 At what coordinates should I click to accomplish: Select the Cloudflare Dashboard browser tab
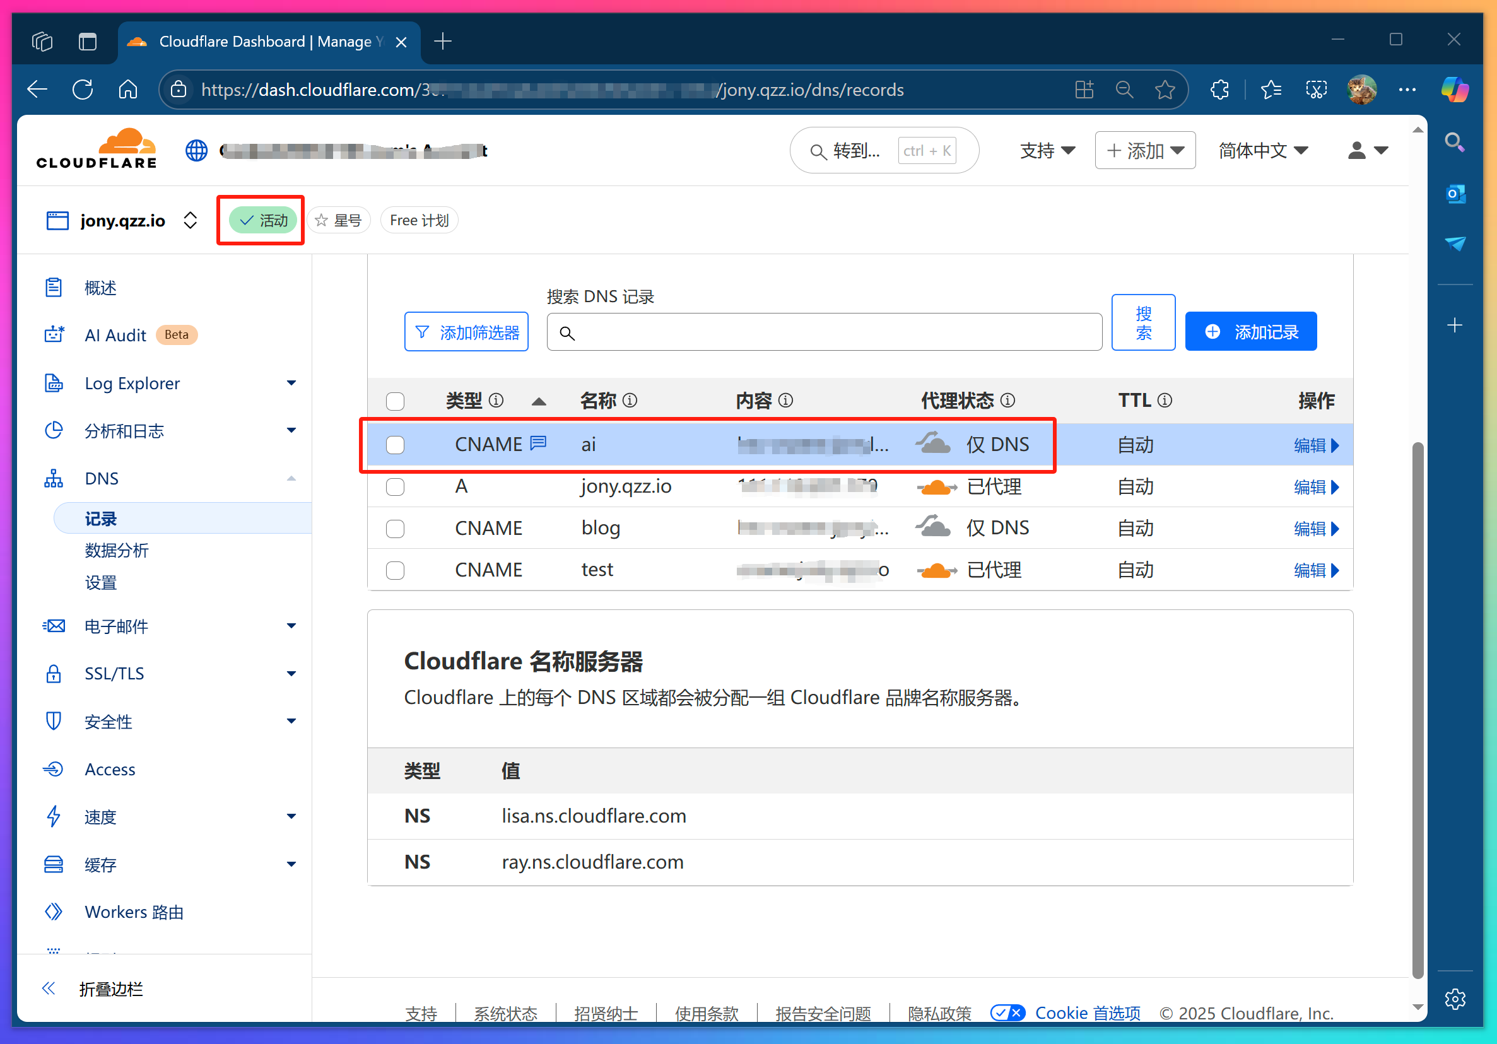261,41
